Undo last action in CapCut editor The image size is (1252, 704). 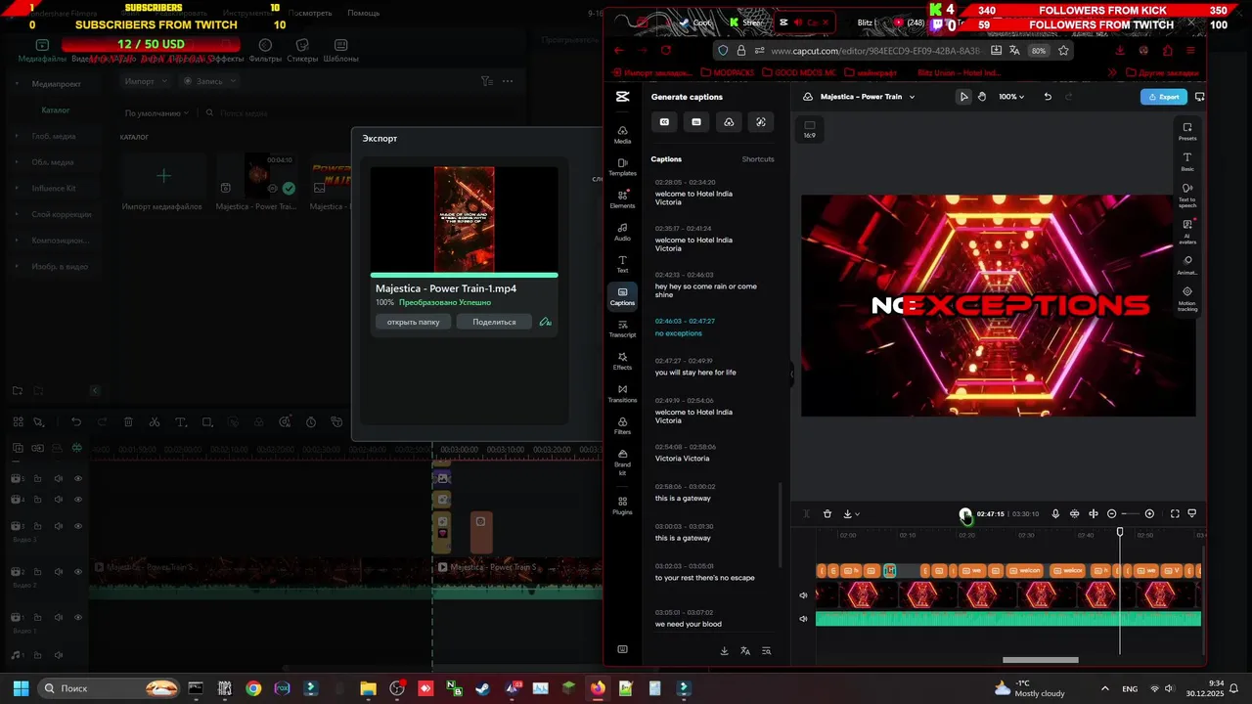click(1048, 97)
